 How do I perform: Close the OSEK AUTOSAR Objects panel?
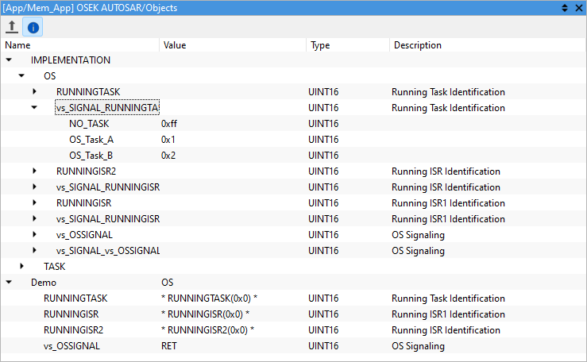pos(579,8)
